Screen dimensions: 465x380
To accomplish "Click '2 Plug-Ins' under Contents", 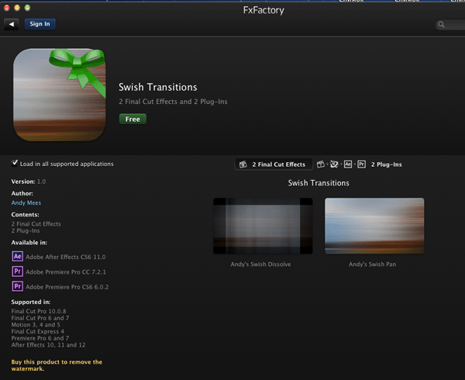I will (x=26, y=231).
